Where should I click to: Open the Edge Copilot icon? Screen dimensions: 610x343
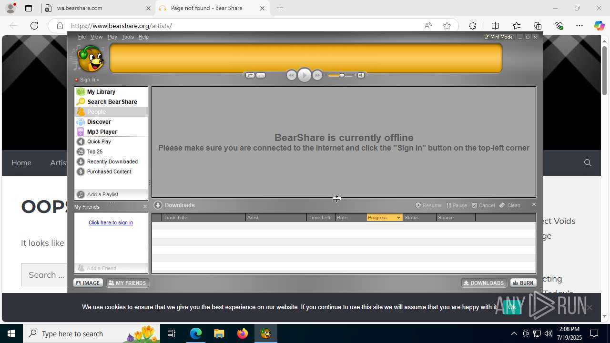click(x=599, y=26)
